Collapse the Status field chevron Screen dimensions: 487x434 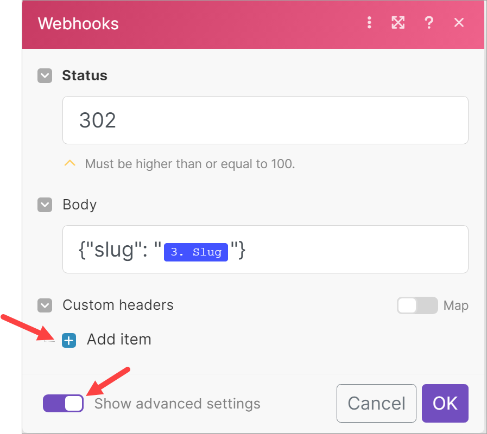tap(45, 76)
